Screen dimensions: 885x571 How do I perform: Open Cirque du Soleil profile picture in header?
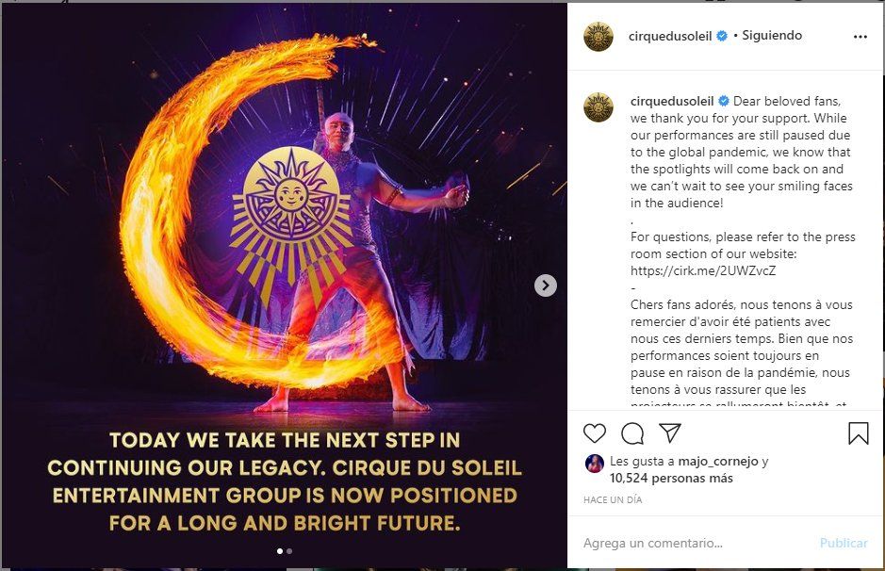[598, 37]
